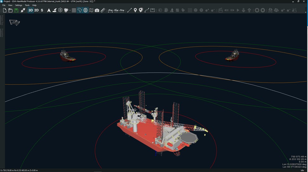Viewport: 308px width, 172px height.
Task: Open a project with the folder icon
Action: [x=10, y=10]
